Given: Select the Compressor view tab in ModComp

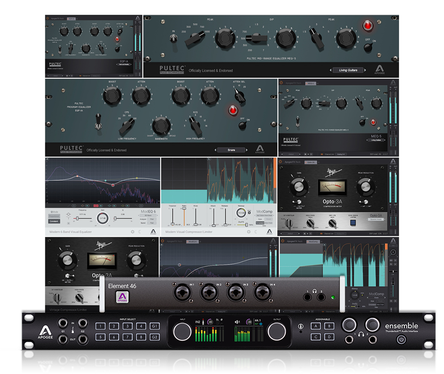Looking at the screenshot, I should point(260,223).
